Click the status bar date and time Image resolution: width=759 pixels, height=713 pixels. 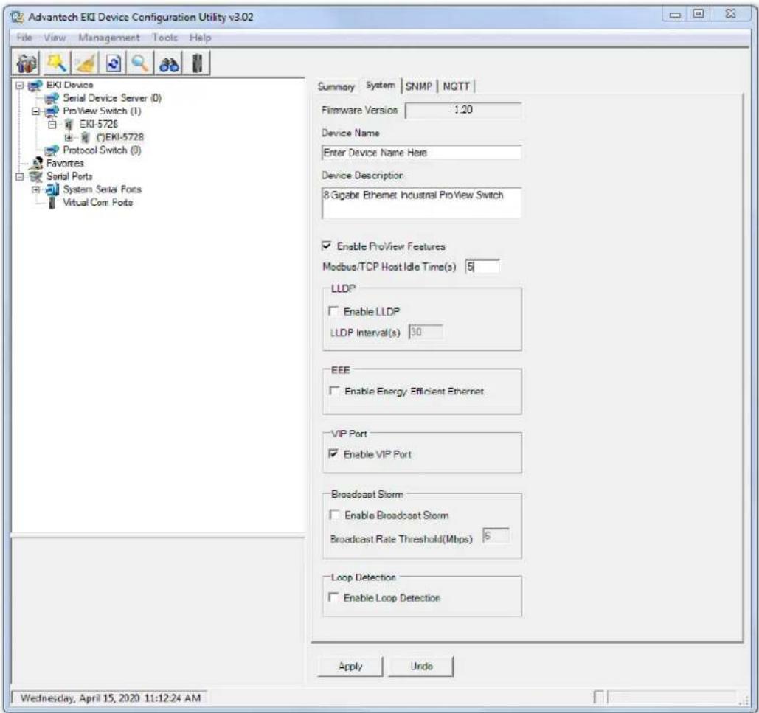pos(111,698)
